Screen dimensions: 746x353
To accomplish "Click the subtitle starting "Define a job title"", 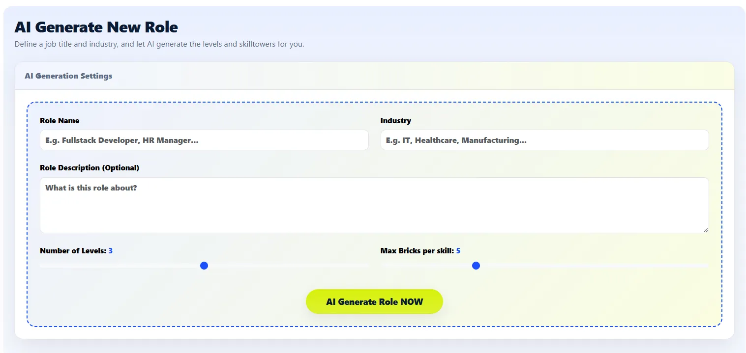I will coord(159,44).
